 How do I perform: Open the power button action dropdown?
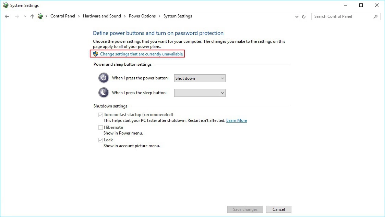point(200,78)
